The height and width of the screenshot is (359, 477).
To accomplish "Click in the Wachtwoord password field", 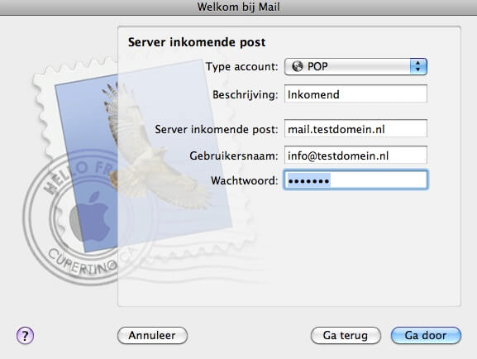I will pyautogui.click(x=355, y=180).
